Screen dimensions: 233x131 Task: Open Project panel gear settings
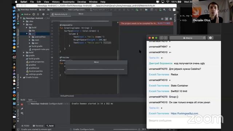click(x=43, y=14)
